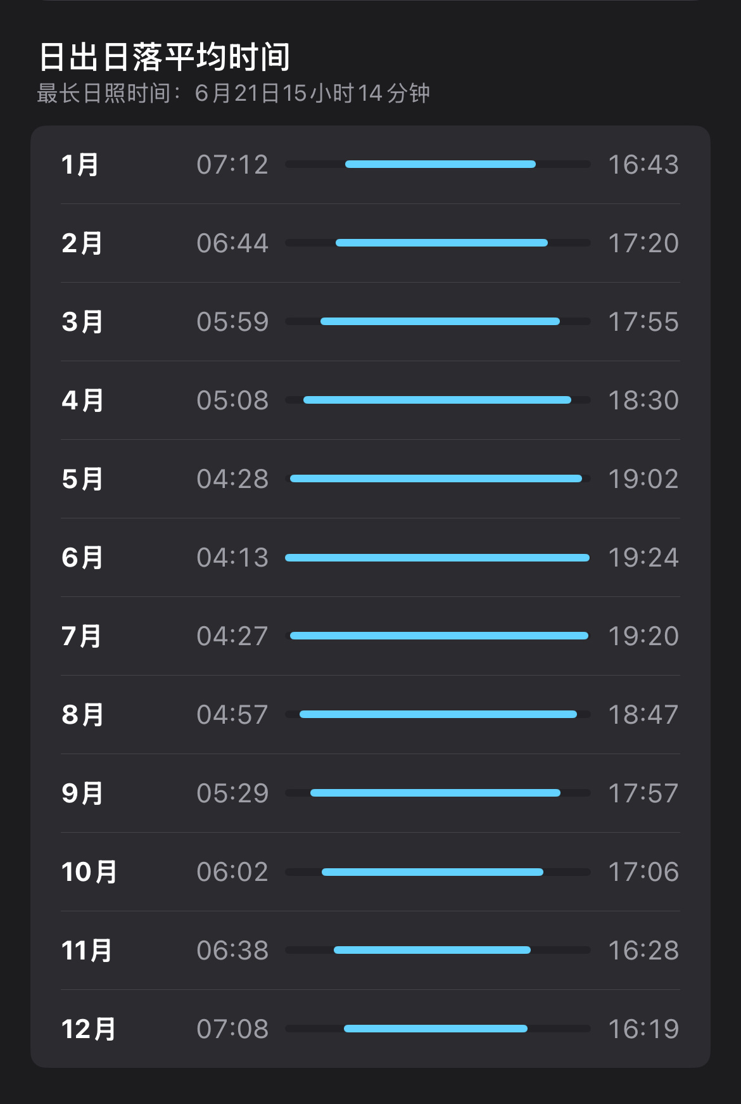
Task: Click the 日出日落平均时间 heading
Action: (x=165, y=57)
